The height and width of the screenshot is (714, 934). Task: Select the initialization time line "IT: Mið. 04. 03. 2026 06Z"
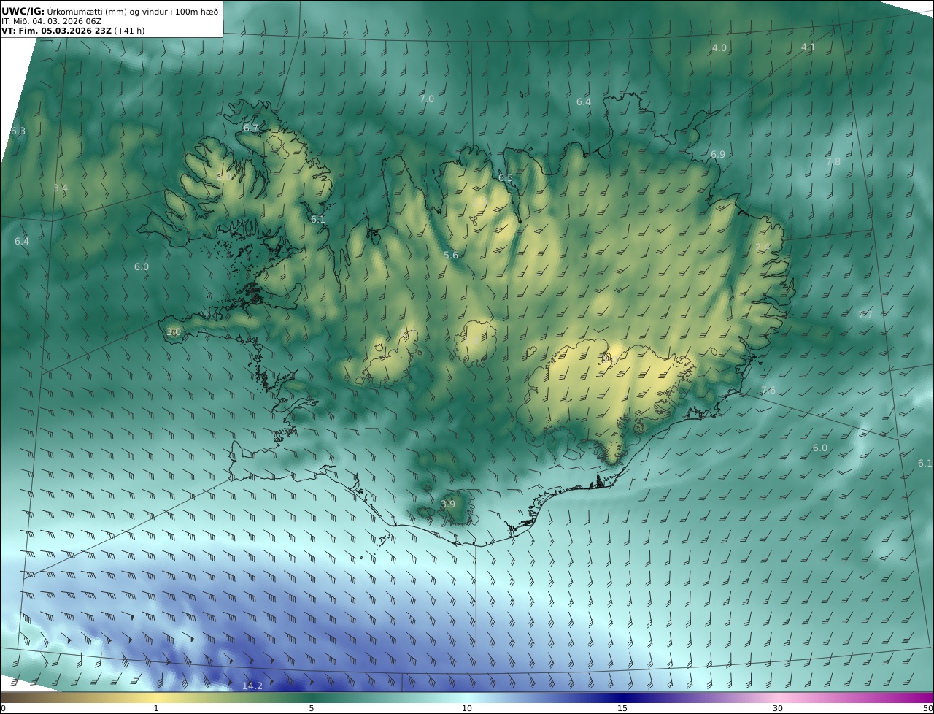pos(51,21)
